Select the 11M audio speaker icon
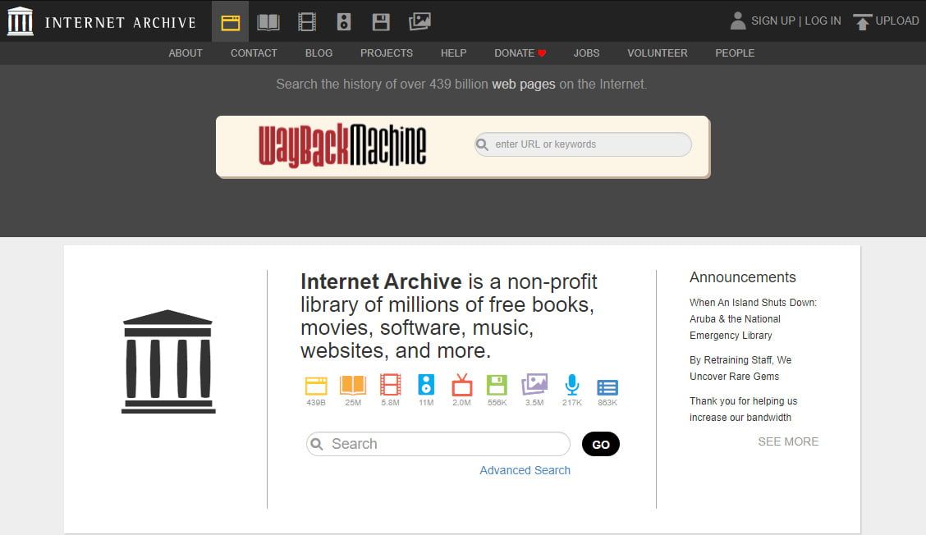 (x=426, y=384)
